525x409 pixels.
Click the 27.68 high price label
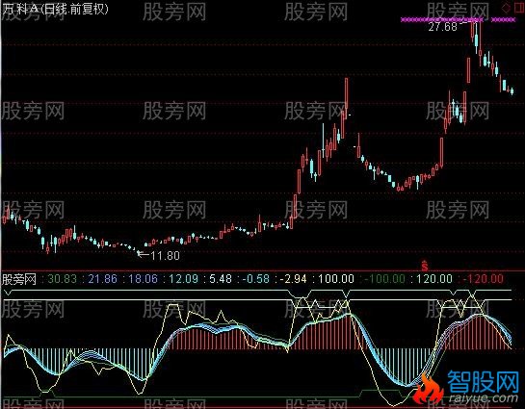pos(442,27)
